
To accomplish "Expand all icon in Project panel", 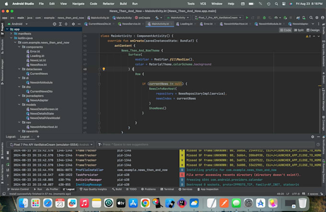I will click(x=60, y=24).
